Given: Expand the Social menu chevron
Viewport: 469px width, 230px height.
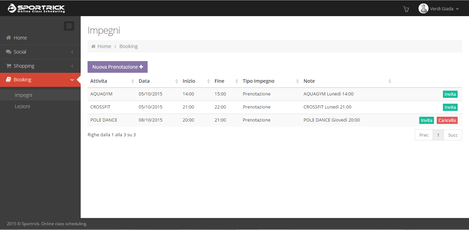Looking at the screenshot, I should coord(72,52).
